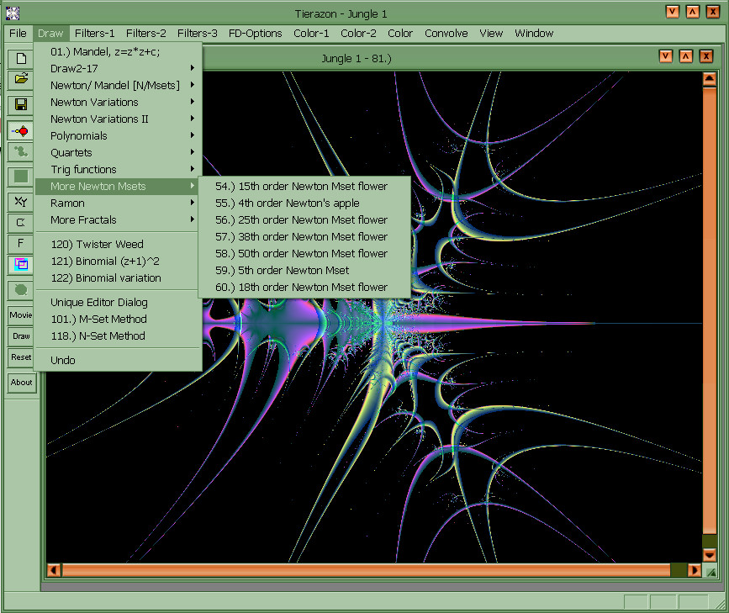
Task: Select 58.) 50th order Newton Mset flower
Action: (304, 253)
